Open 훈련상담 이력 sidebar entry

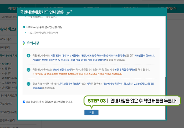tap(10, 88)
